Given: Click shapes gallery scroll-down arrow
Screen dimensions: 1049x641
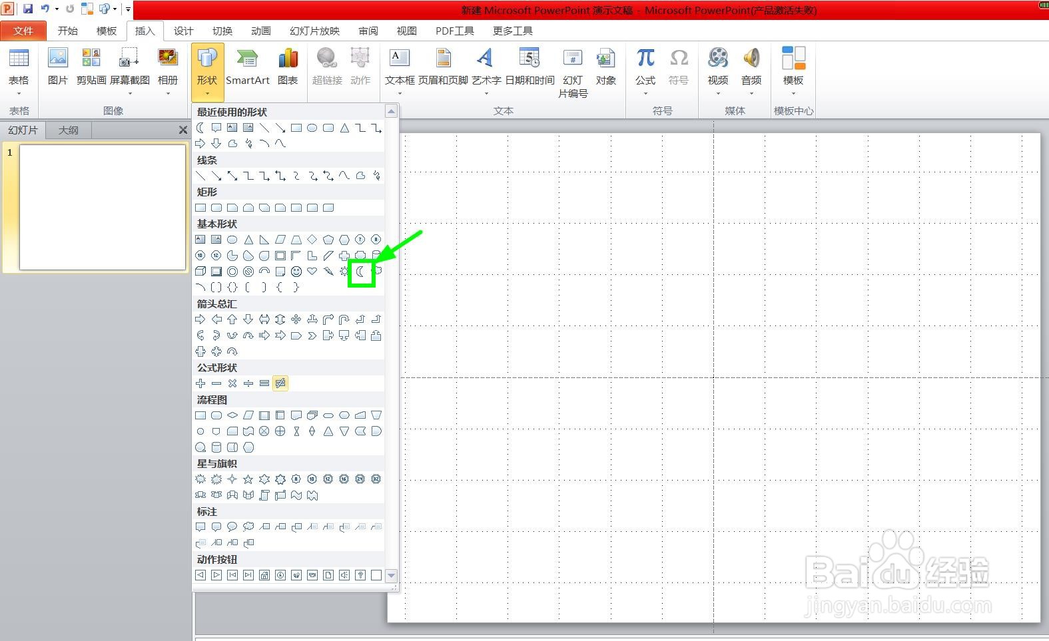Looking at the screenshot, I should tap(392, 575).
